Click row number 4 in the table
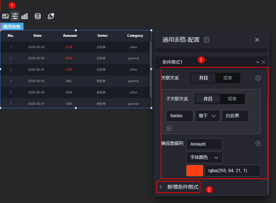This screenshot has height=203, width=276. (11, 81)
